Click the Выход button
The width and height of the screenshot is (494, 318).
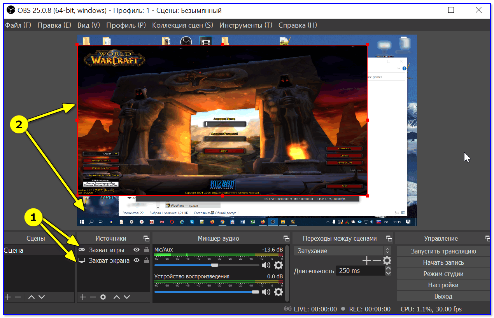coord(443,296)
